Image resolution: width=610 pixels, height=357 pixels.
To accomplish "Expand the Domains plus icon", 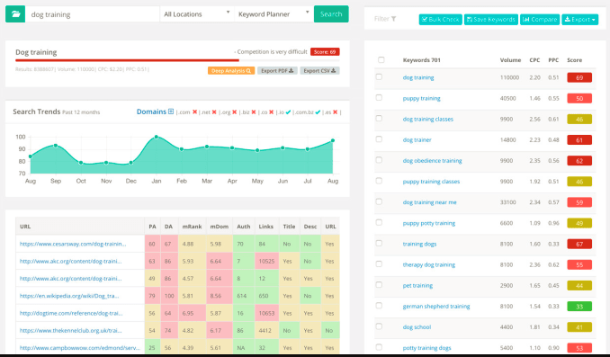I will coord(171,112).
